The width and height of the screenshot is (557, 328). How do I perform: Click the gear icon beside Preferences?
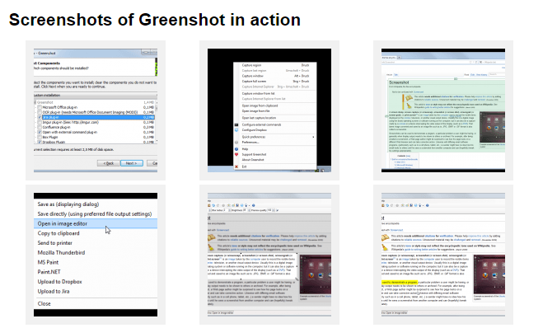click(236, 142)
